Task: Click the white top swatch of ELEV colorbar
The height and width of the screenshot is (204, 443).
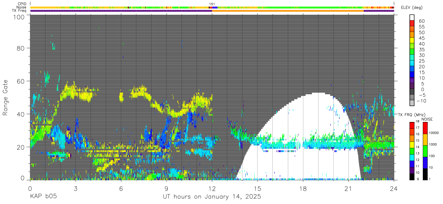Action: (x=412, y=18)
